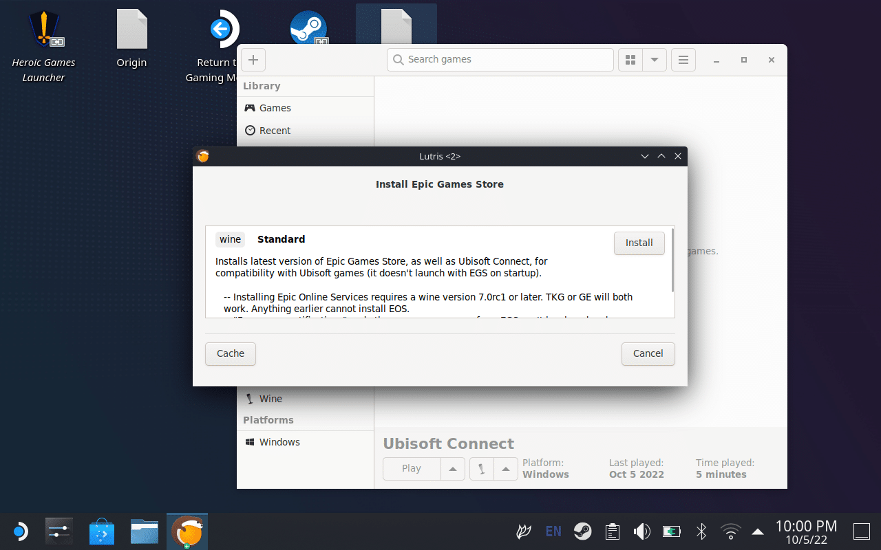Maximize the Lutris main window
Viewport: 881px width, 550px height.
point(744,60)
